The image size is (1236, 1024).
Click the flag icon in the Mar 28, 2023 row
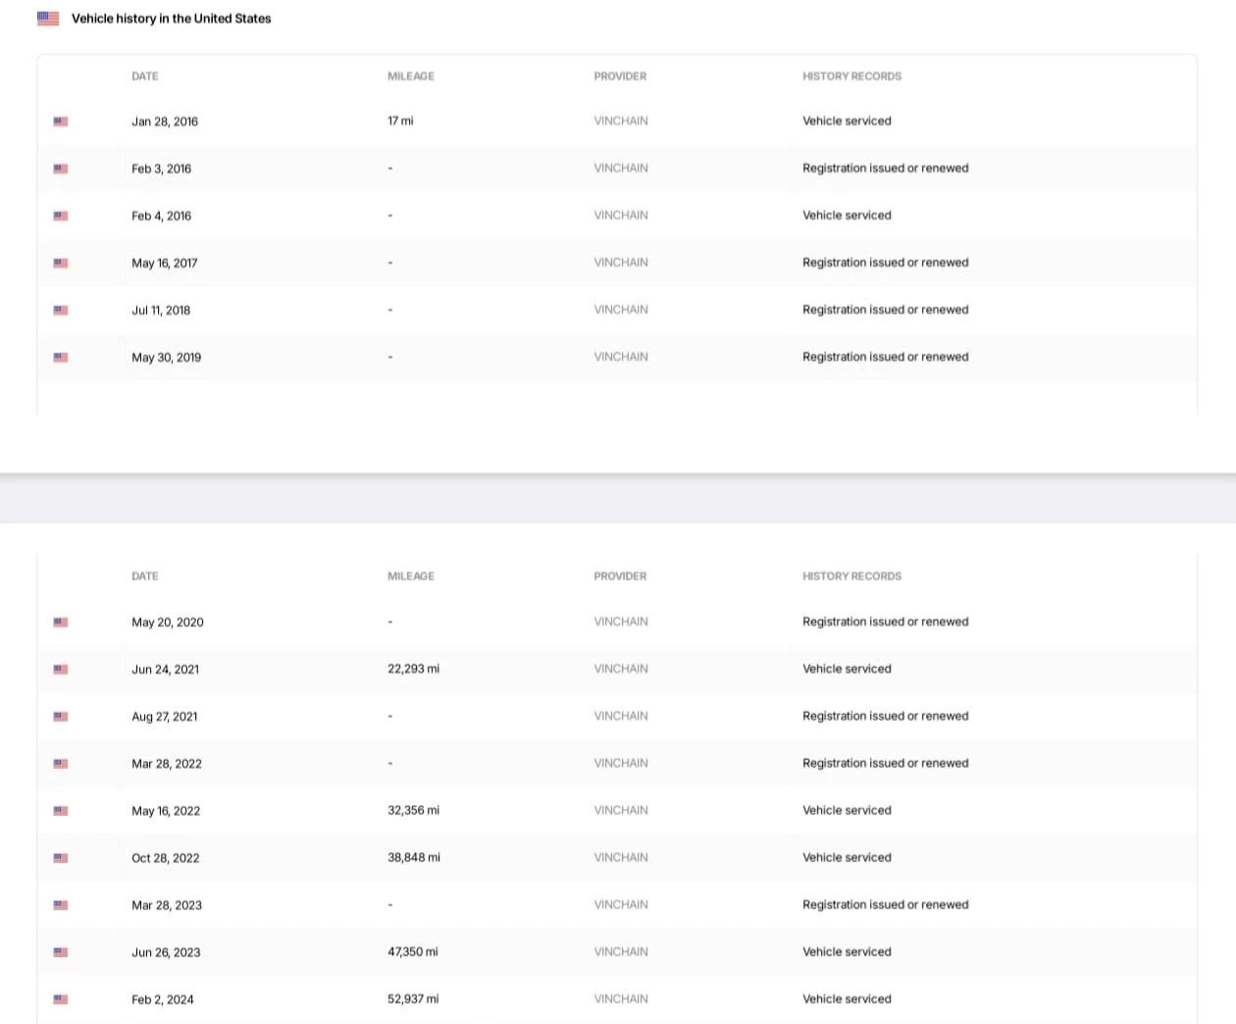coord(61,904)
